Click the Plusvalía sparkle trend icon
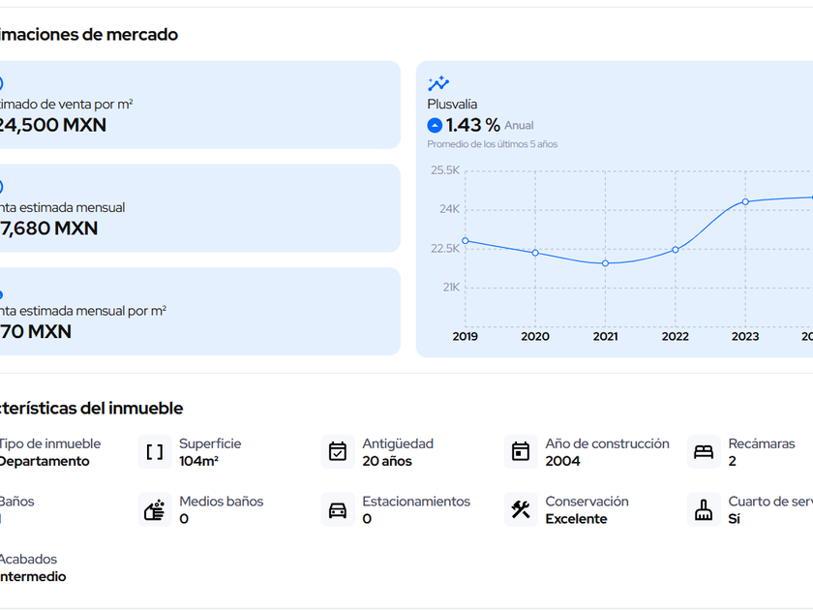 [x=438, y=83]
